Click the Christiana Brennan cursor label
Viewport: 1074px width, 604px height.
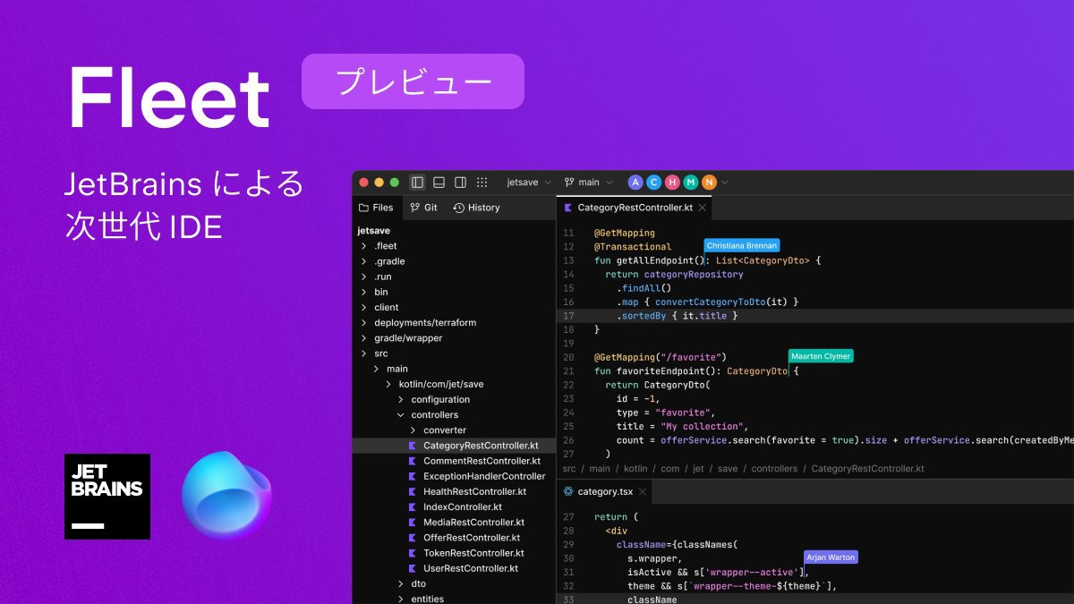742,245
